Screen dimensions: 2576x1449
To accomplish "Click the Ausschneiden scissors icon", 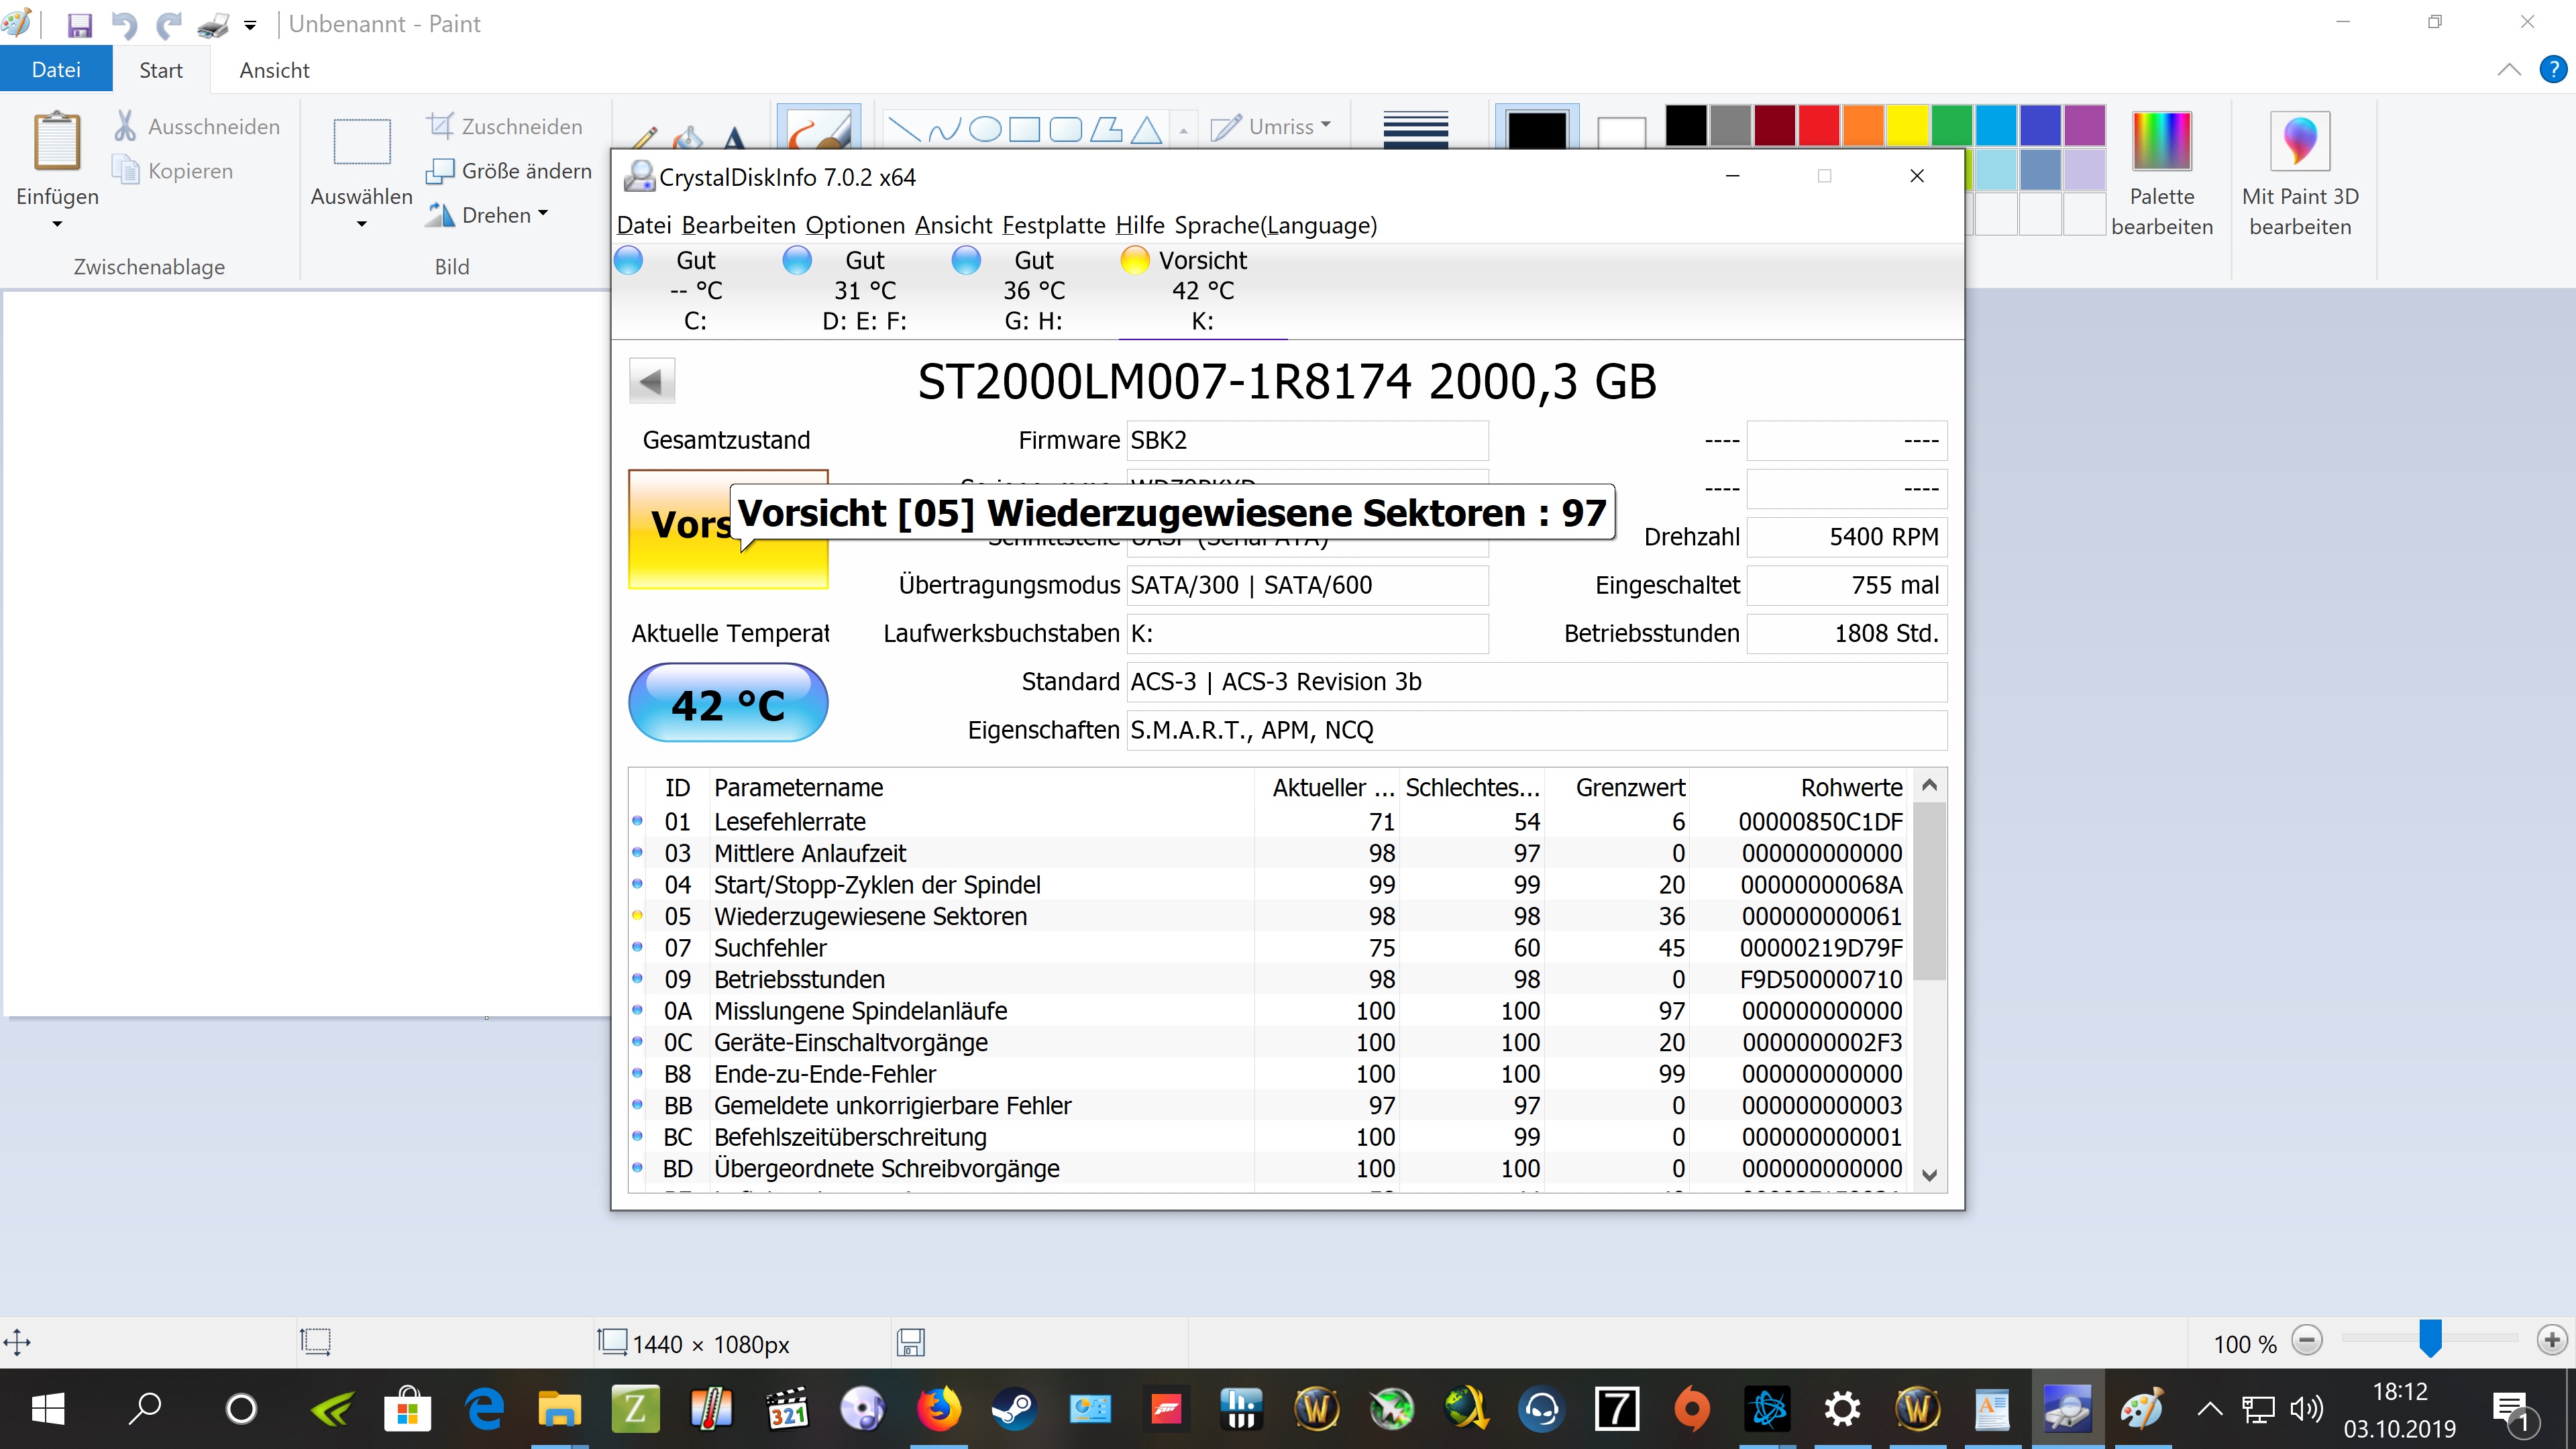I will pyautogui.click(x=125, y=126).
